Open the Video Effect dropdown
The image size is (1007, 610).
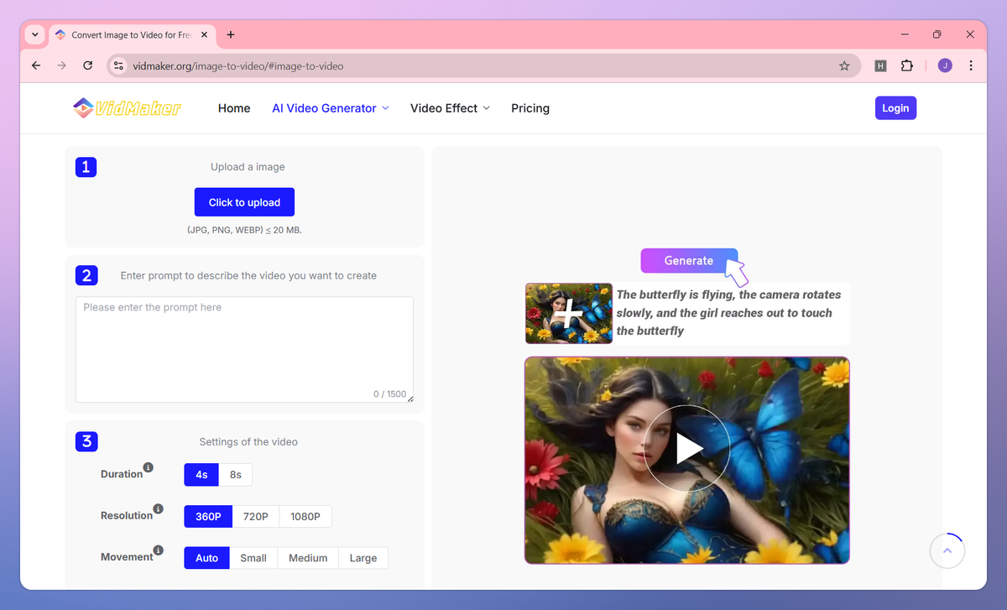(x=450, y=107)
